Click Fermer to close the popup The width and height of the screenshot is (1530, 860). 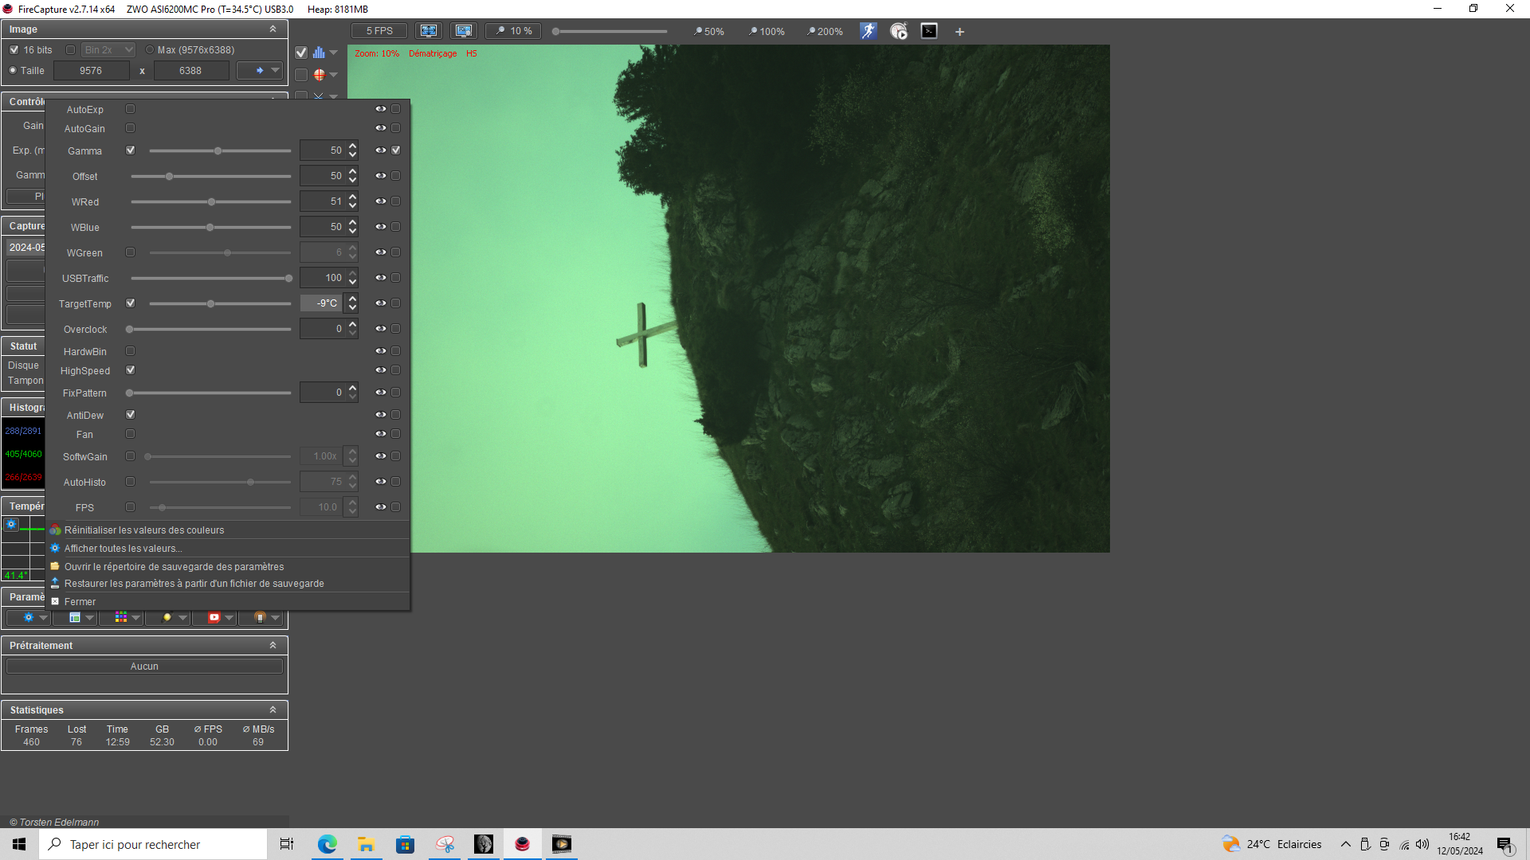80,602
